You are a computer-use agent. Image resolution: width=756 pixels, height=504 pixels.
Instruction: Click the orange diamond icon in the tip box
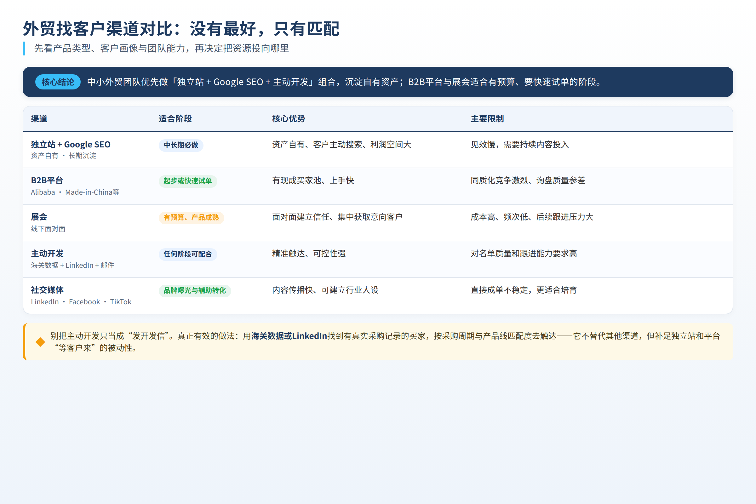tap(40, 342)
